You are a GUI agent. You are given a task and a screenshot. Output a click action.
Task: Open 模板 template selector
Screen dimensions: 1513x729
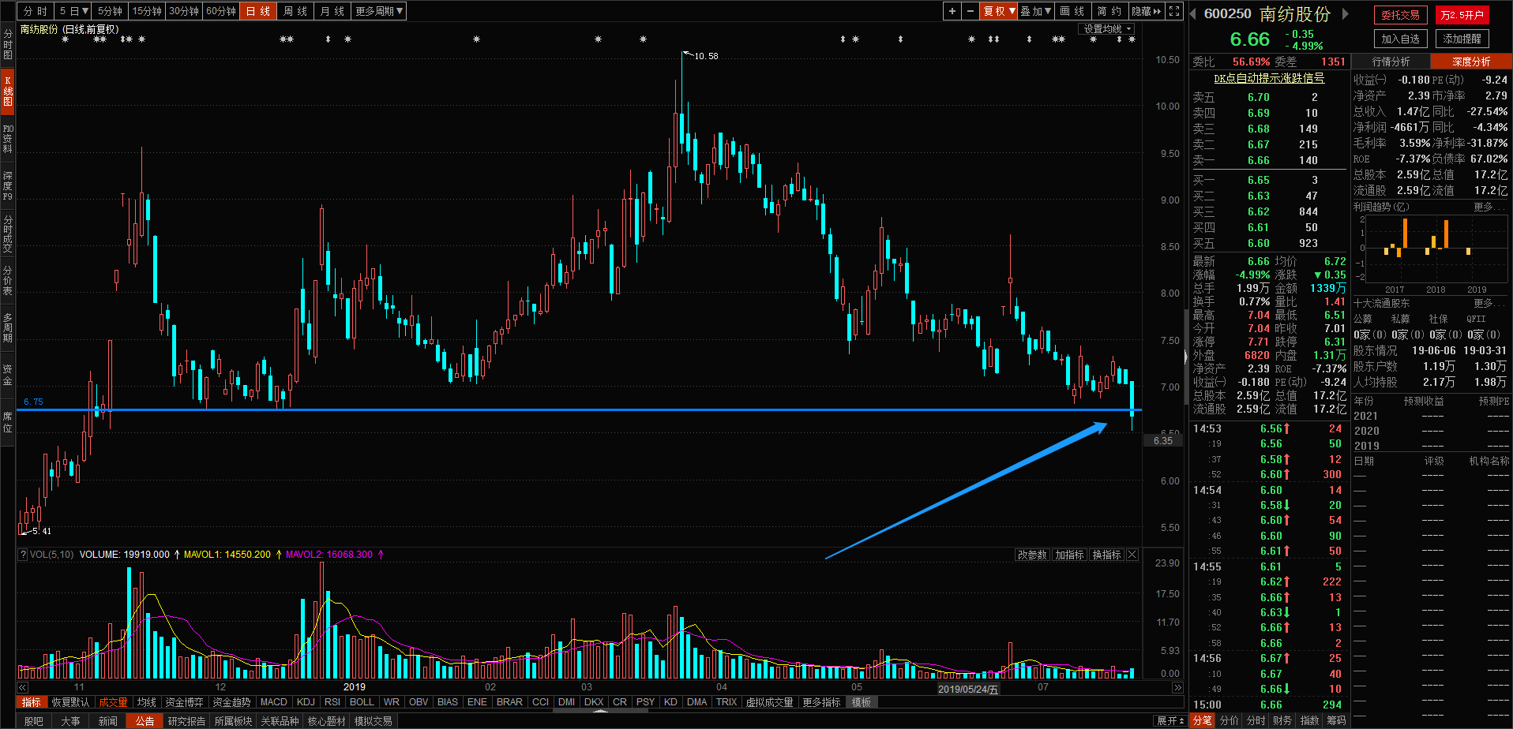pos(862,702)
